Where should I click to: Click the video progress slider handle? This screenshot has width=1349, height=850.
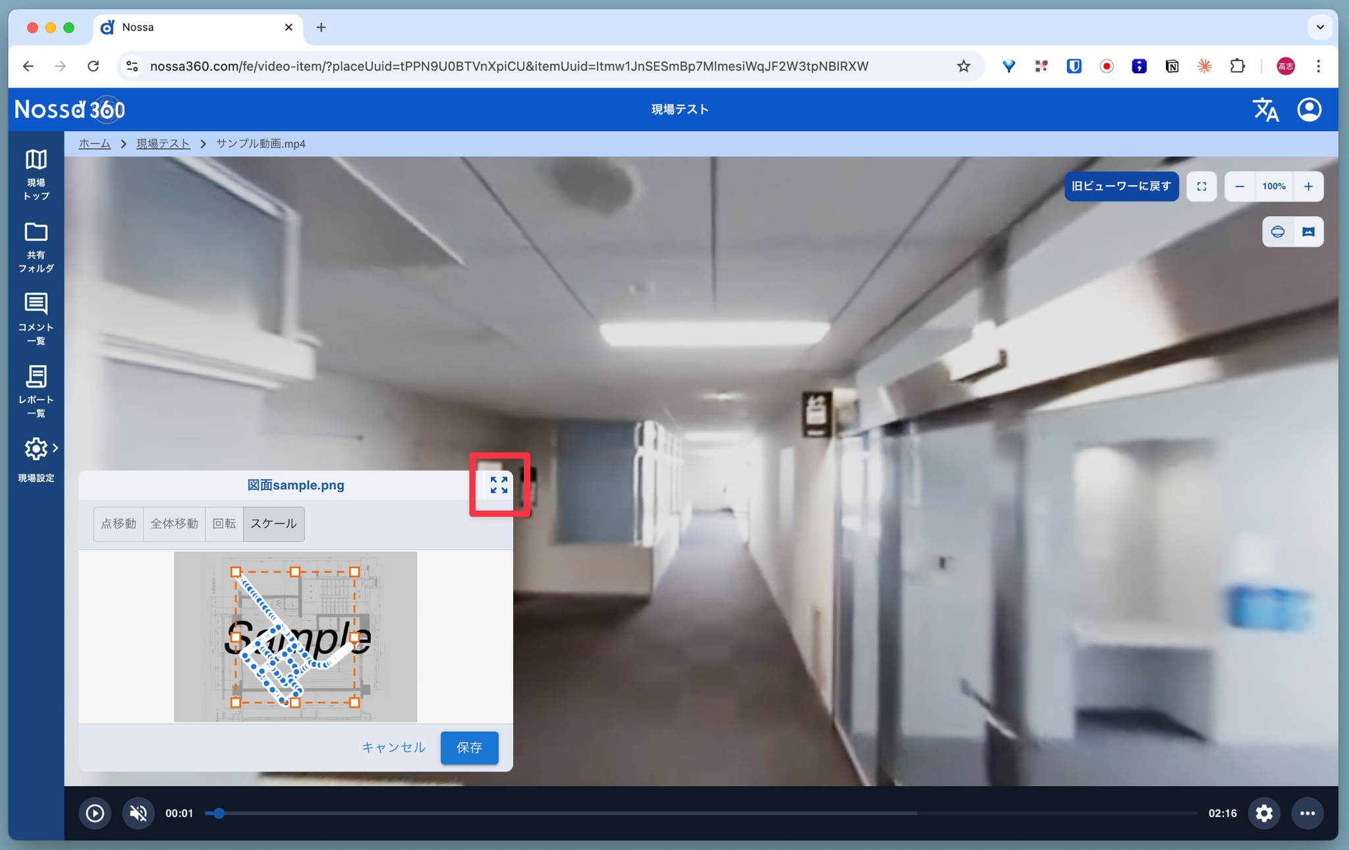click(x=219, y=813)
